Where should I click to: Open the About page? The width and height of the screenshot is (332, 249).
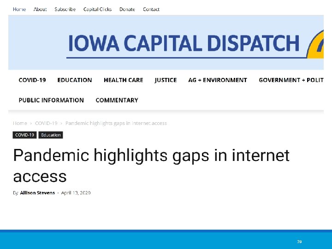40,9
